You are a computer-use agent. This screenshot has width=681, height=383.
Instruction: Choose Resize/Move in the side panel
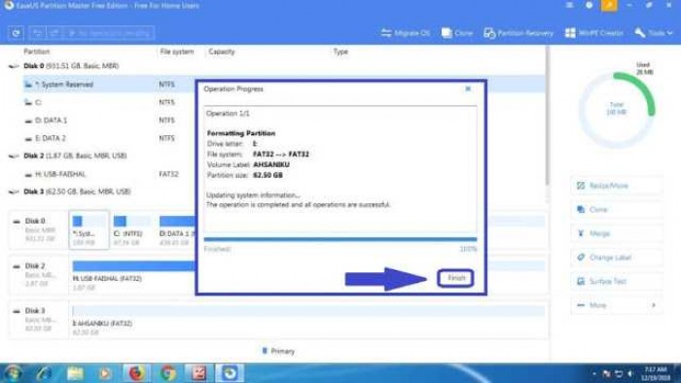(616, 186)
